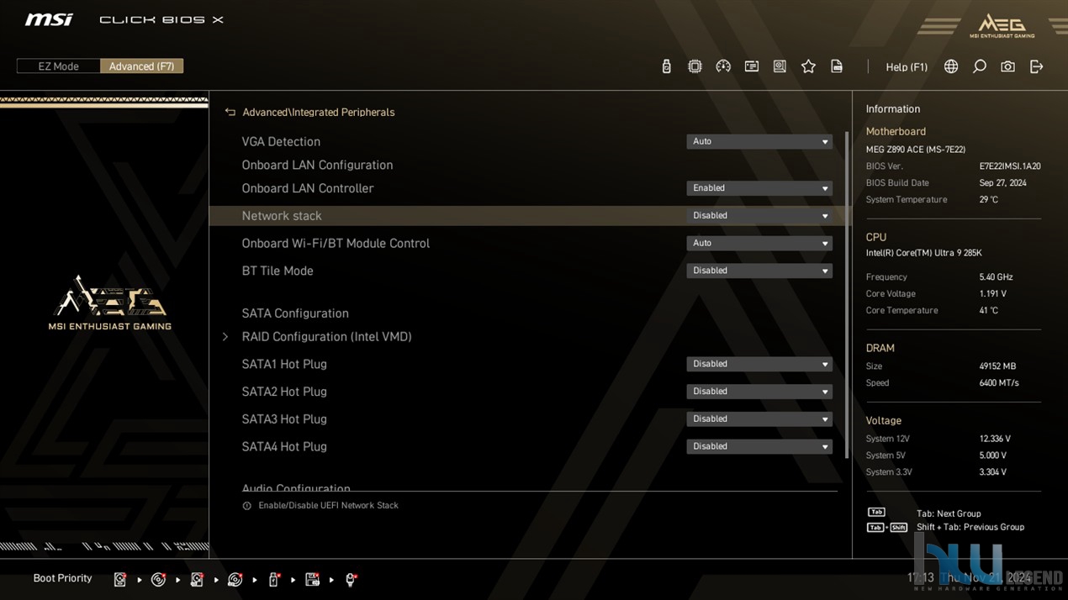Image resolution: width=1068 pixels, height=600 pixels.
Task: Open the SATA4 Hot Plug dropdown
Action: (759, 446)
